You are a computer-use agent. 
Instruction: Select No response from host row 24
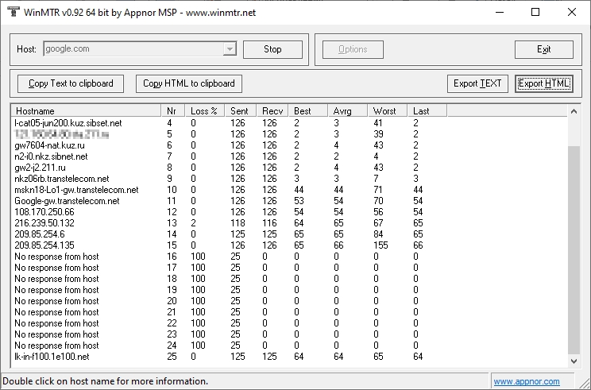tap(56, 346)
